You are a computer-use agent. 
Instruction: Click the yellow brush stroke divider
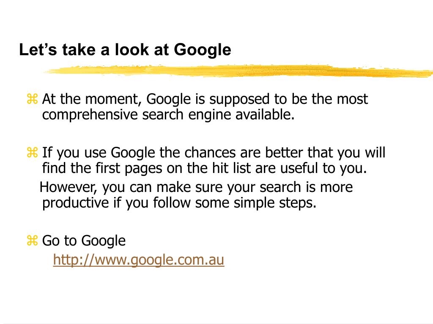click(x=238, y=71)
